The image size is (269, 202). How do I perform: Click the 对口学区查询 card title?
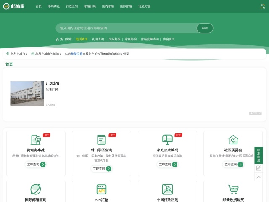click(x=101, y=150)
